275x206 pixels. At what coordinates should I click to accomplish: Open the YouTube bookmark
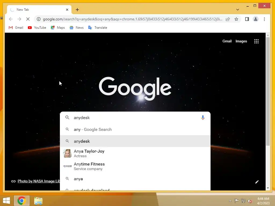click(x=37, y=28)
